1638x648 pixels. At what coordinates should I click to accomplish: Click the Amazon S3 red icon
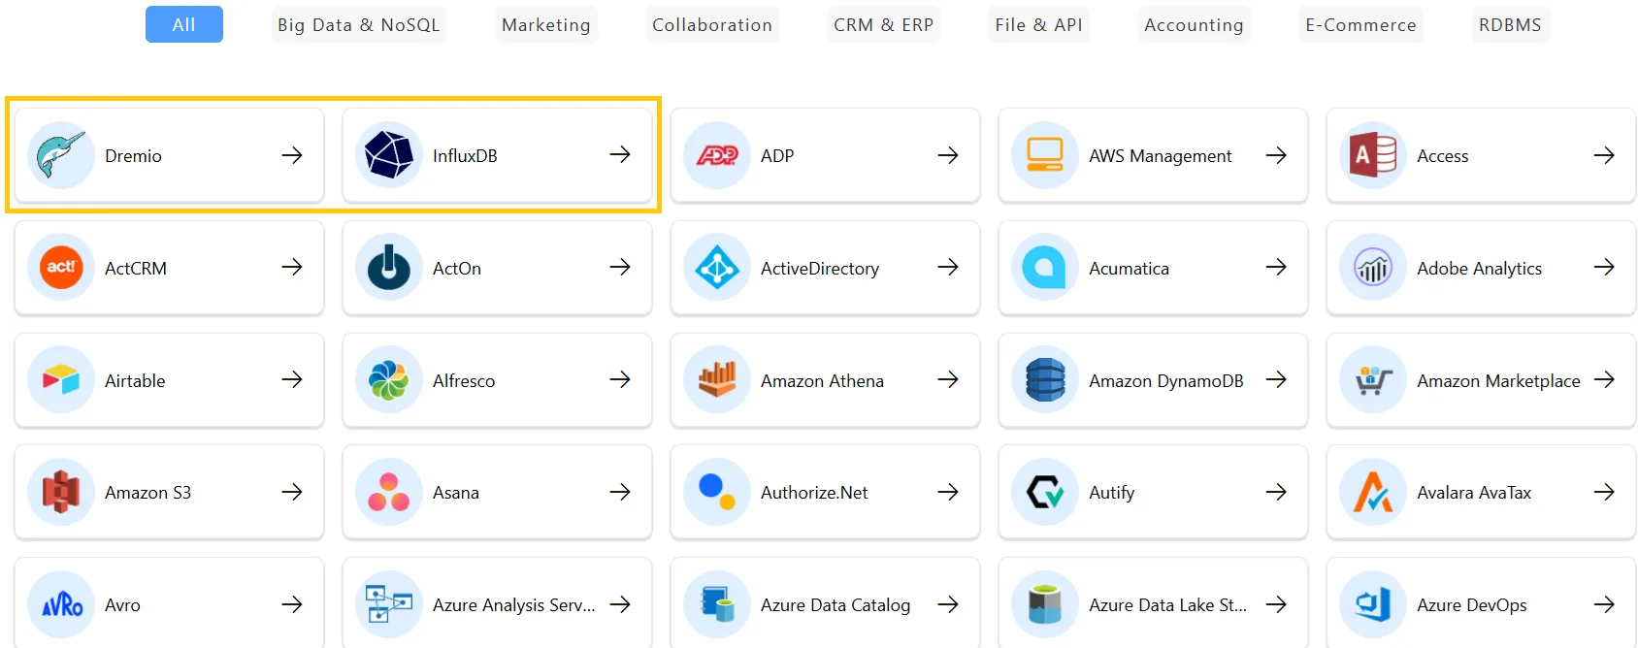[x=61, y=493]
